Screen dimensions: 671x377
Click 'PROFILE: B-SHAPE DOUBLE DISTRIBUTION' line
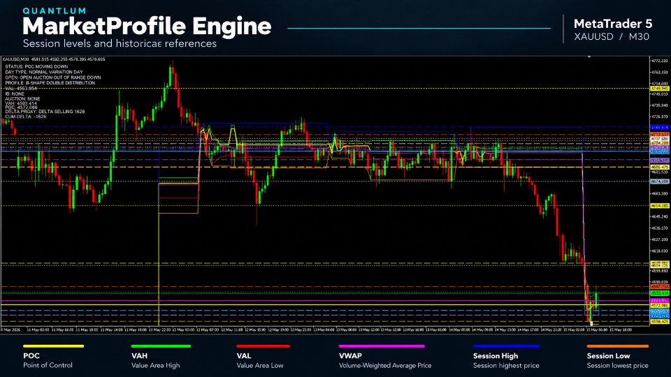click(50, 83)
